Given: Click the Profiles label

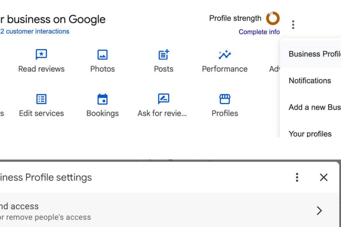Looking at the screenshot, I should (x=225, y=113).
